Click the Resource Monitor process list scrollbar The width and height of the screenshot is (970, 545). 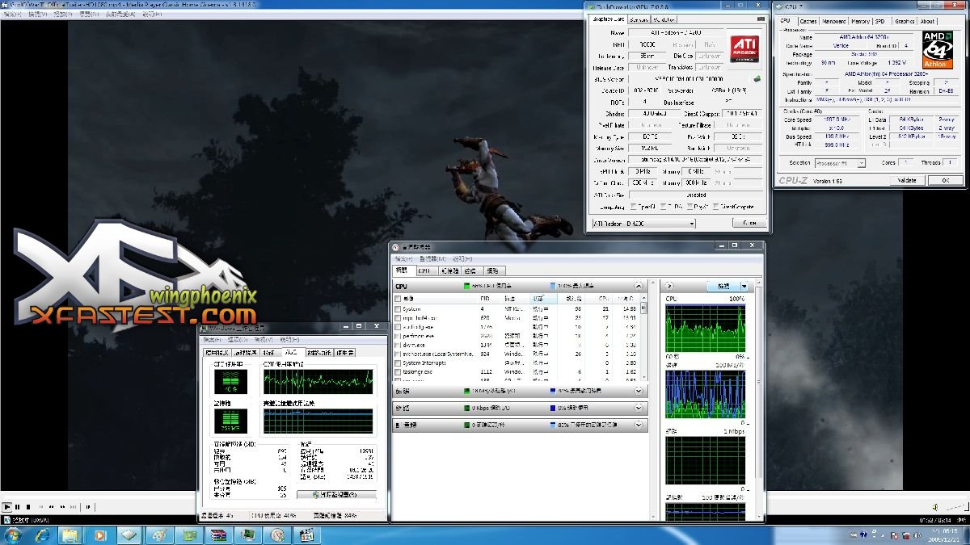pos(644,339)
